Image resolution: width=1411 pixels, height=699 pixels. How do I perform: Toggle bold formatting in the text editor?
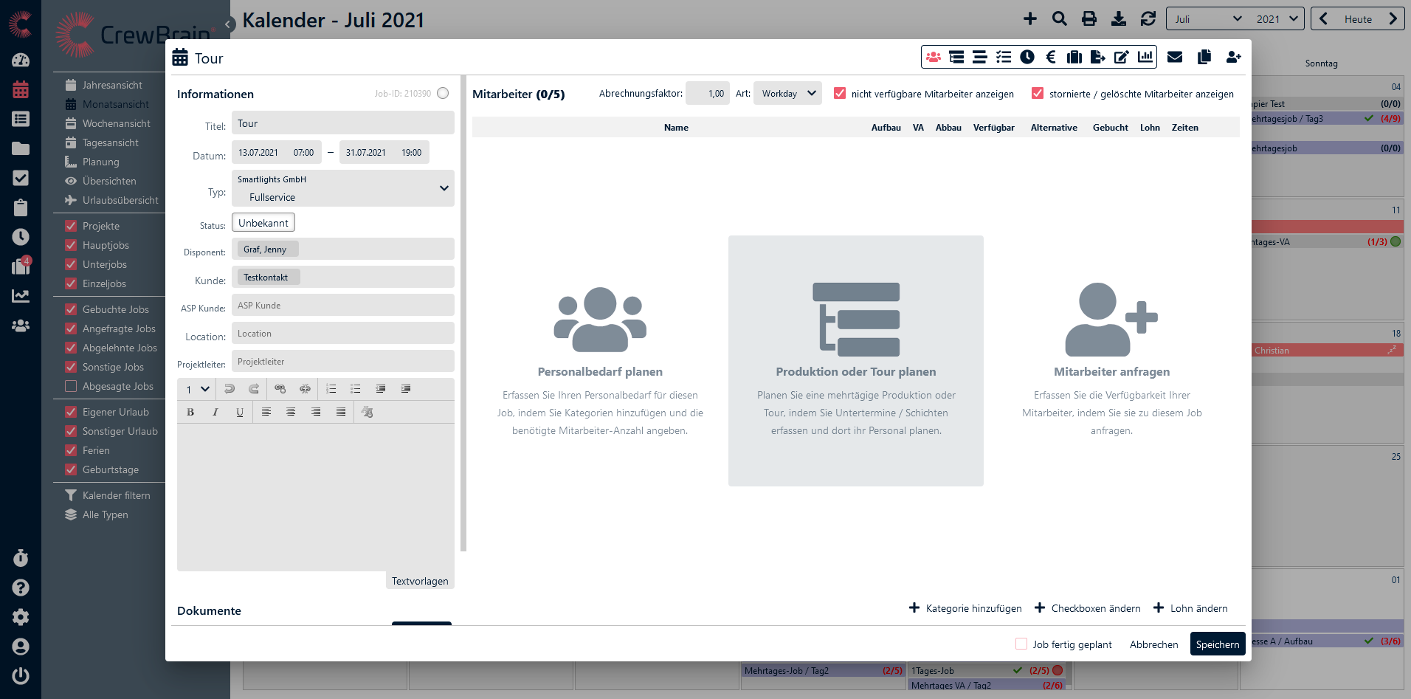pos(190,412)
